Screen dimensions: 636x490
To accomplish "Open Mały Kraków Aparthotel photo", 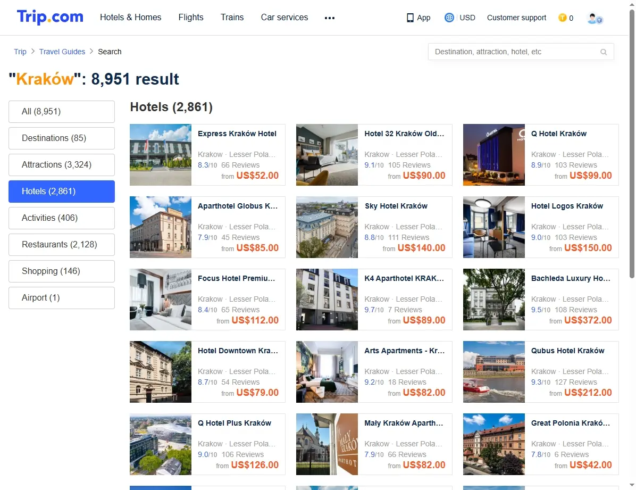I will pyautogui.click(x=327, y=444).
